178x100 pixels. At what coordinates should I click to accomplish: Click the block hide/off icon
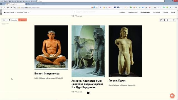pyautogui.click(x=167, y=20)
